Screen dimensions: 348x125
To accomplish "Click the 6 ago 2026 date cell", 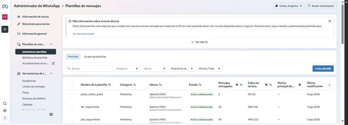I will [x=314, y=94].
